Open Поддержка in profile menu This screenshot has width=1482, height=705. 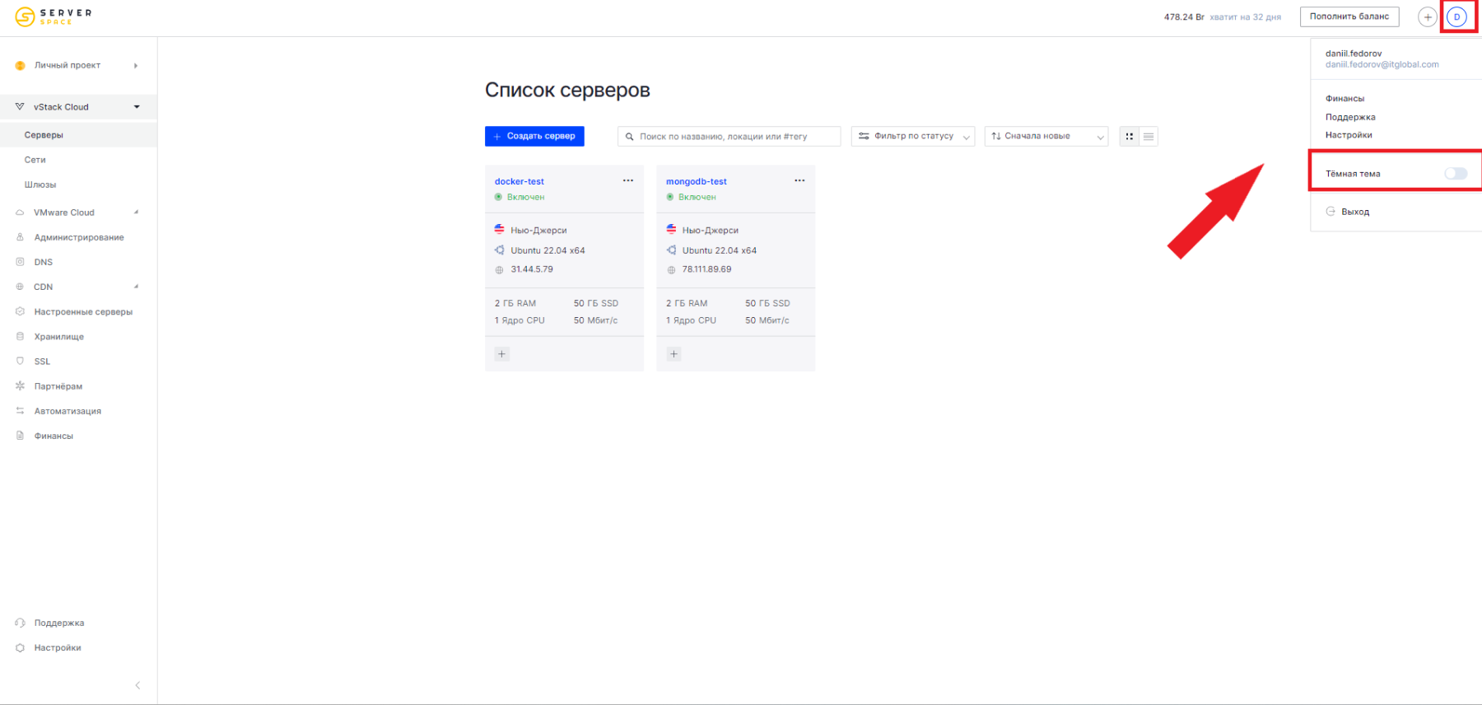click(1350, 117)
